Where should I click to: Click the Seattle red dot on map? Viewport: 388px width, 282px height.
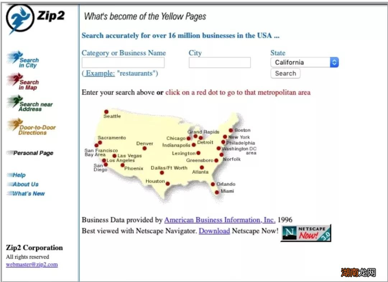click(x=106, y=112)
